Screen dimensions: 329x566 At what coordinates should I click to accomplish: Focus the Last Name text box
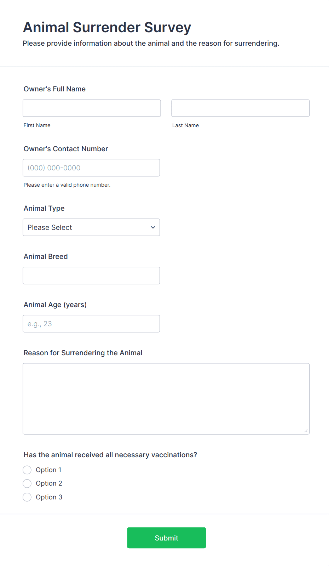[240, 108]
